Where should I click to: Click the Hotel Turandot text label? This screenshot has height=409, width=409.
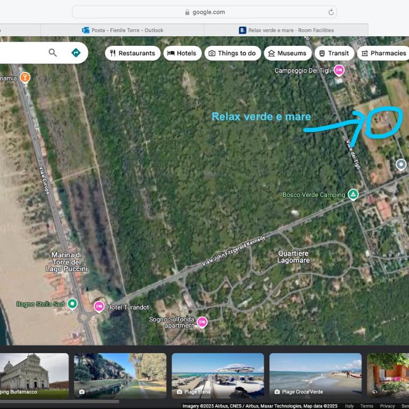coord(128,307)
